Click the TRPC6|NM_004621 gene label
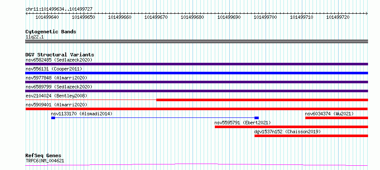 tap(45, 161)
